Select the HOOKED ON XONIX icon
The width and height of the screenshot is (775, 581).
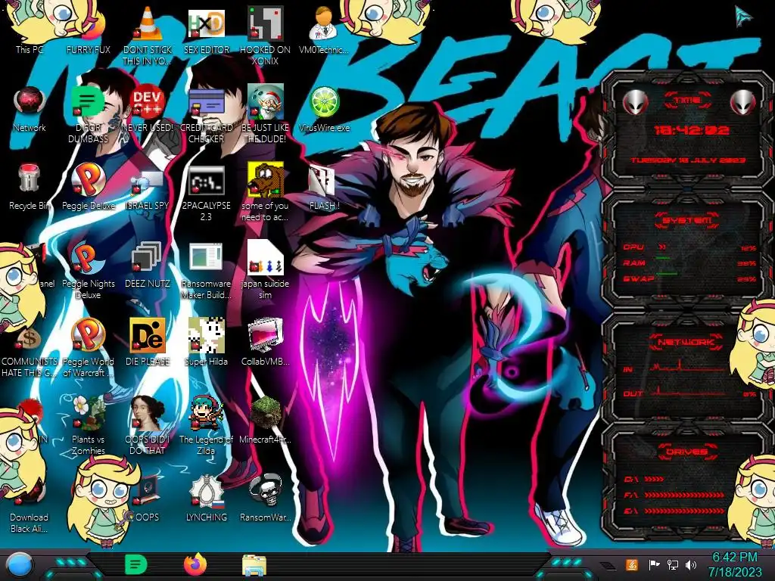click(x=266, y=36)
